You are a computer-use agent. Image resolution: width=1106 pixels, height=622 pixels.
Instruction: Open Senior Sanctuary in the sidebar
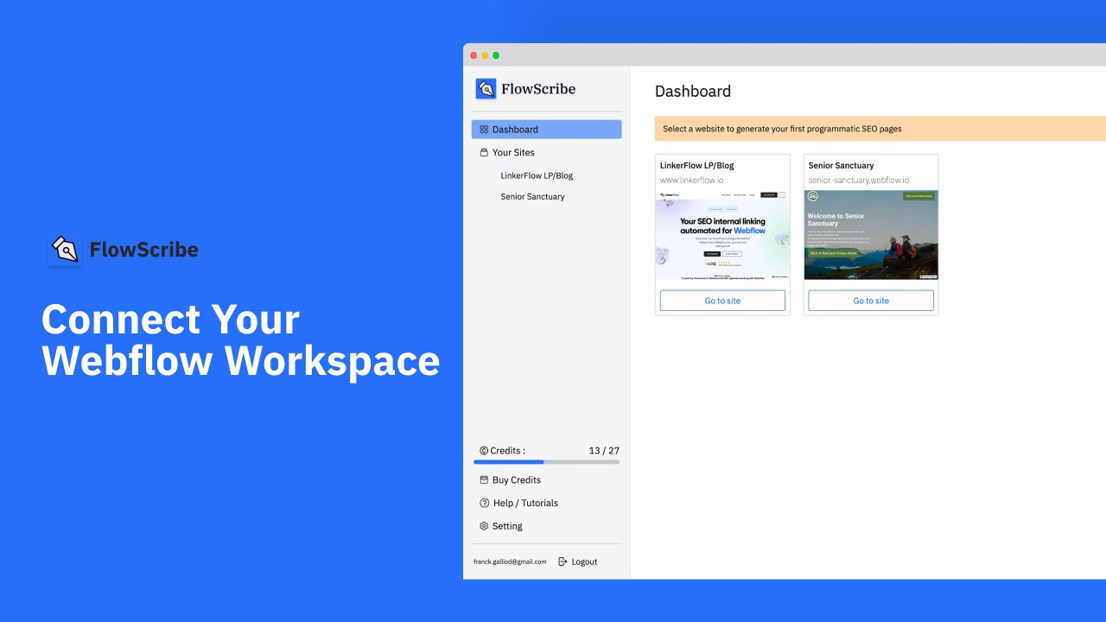point(532,197)
